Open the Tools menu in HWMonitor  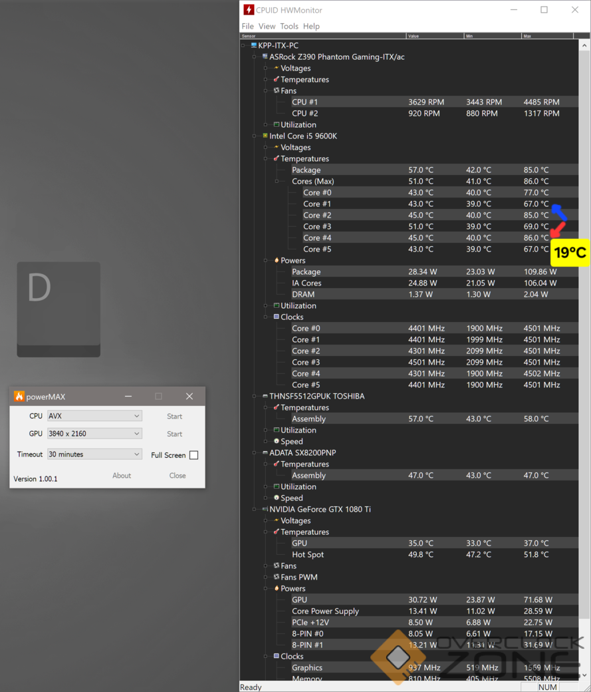(289, 26)
